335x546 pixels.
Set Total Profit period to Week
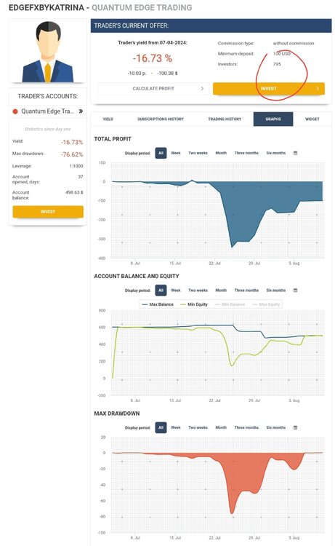pos(176,153)
